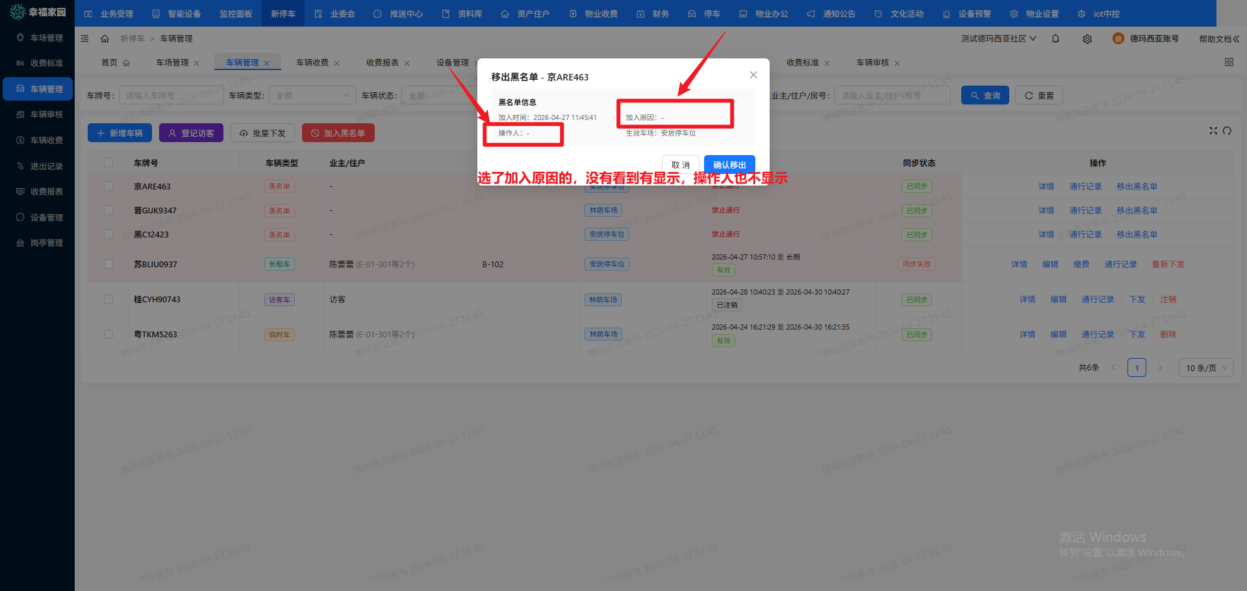Select the checkbox for 苏BLIU0937 row

click(108, 265)
